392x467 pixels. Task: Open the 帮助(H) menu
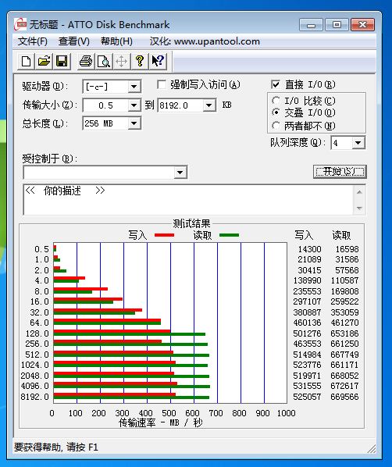[x=116, y=41]
